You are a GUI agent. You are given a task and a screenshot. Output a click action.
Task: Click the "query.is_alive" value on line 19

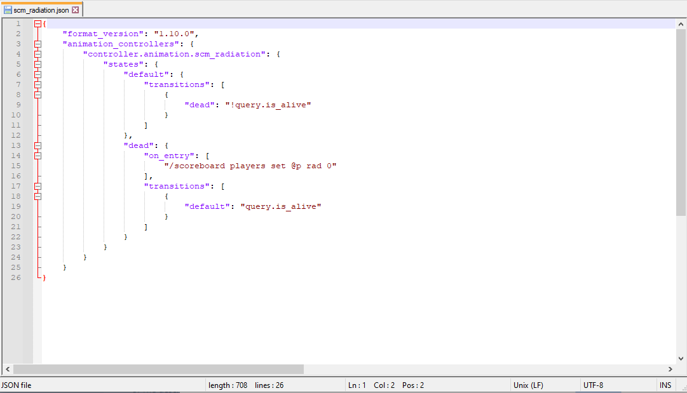[x=281, y=206]
